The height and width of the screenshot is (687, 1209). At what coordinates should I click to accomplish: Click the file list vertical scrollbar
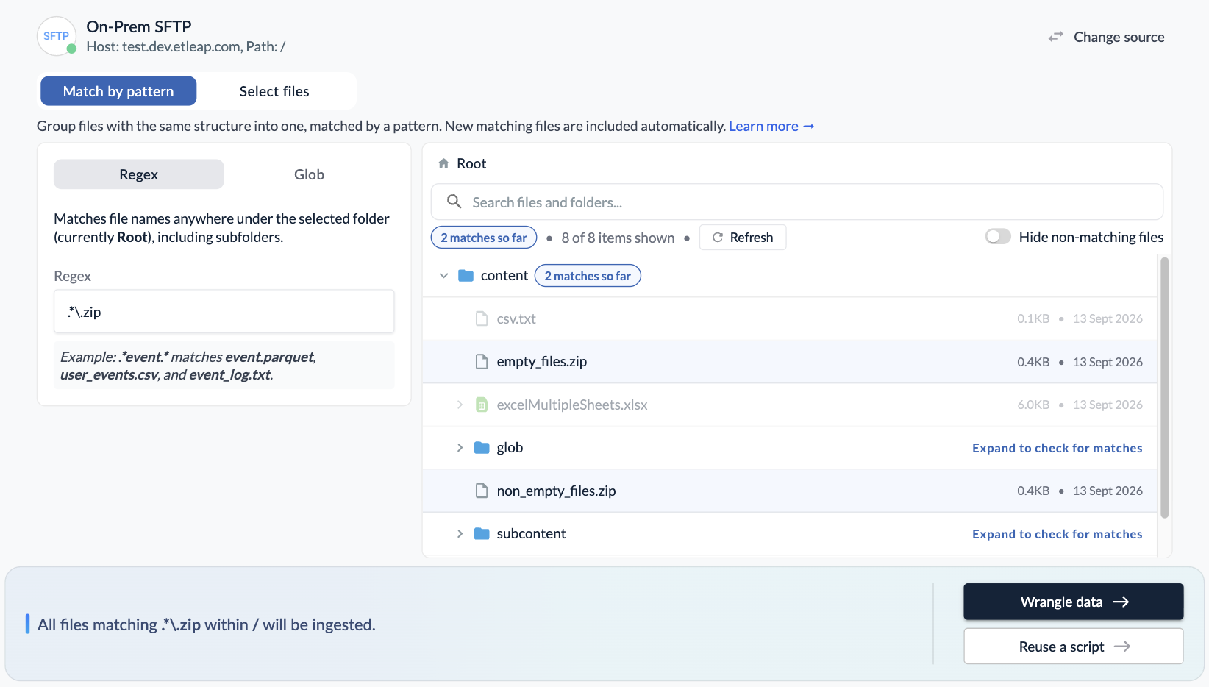pyautogui.click(x=1164, y=388)
